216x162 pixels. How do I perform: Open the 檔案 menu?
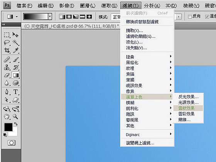click(24, 6)
